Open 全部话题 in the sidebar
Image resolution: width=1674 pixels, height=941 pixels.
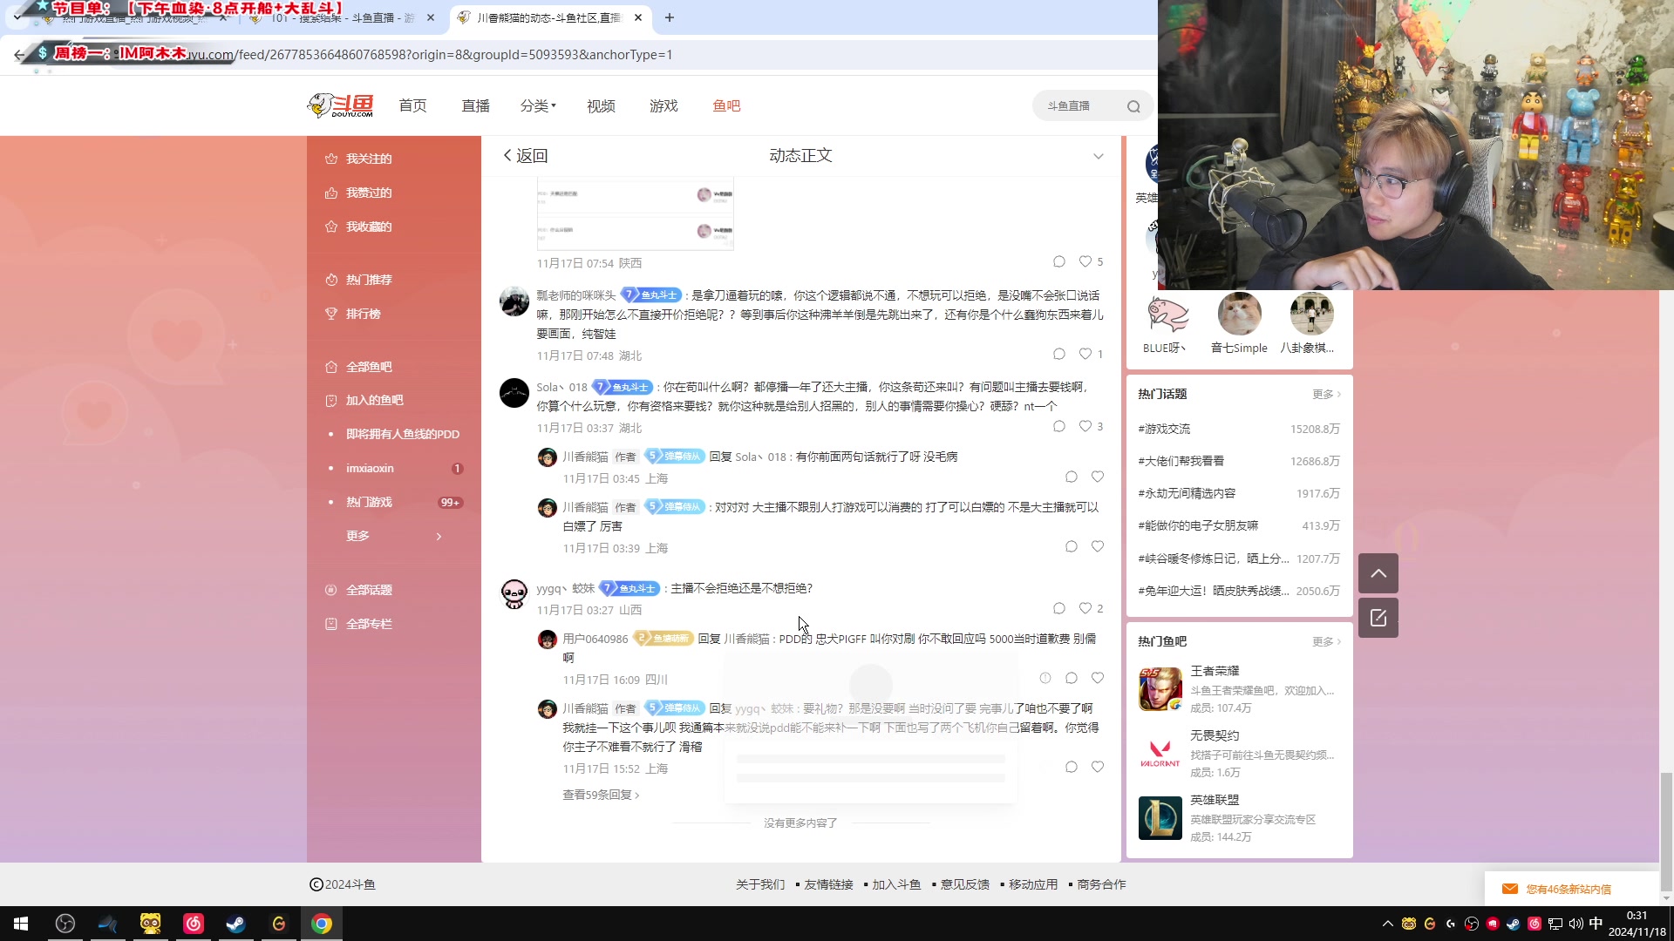pyautogui.click(x=368, y=590)
